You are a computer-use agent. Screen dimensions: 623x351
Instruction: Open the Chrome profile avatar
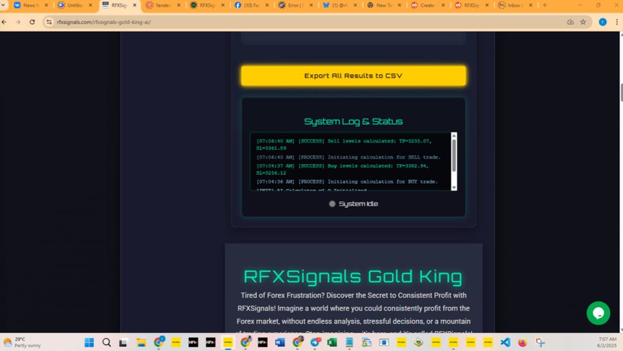click(x=602, y=22)
